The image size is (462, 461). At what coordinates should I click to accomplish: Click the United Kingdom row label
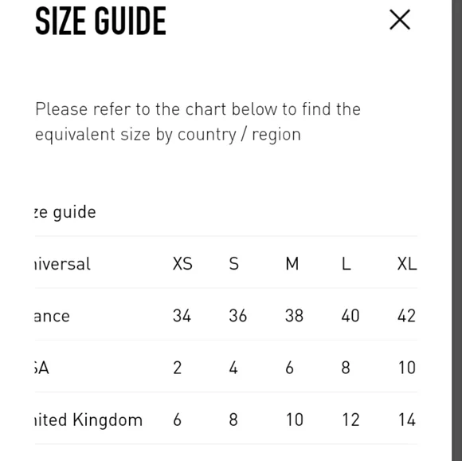point(88,420)
